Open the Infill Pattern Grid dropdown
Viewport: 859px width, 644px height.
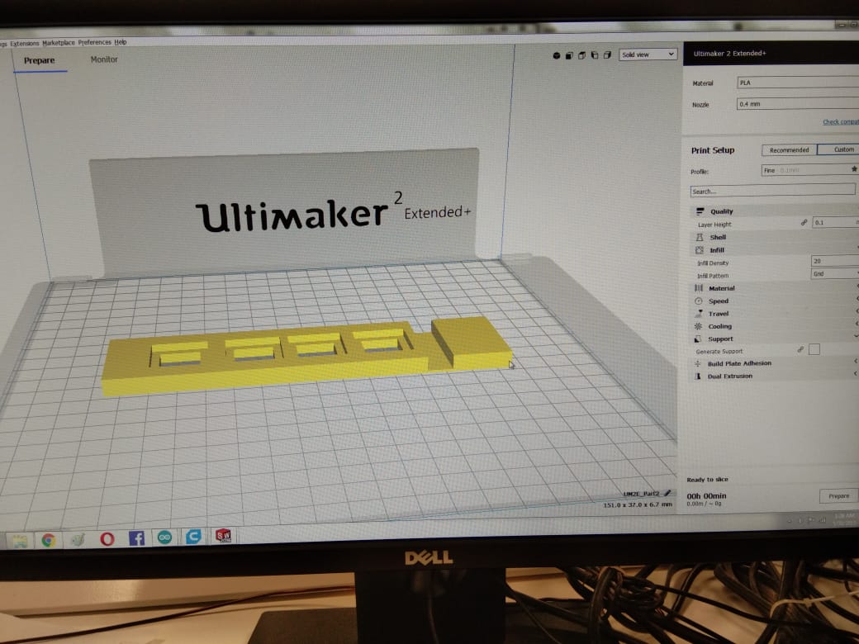tap(835, 273)
